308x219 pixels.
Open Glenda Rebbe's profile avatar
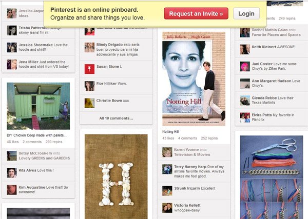coord(245,101)
